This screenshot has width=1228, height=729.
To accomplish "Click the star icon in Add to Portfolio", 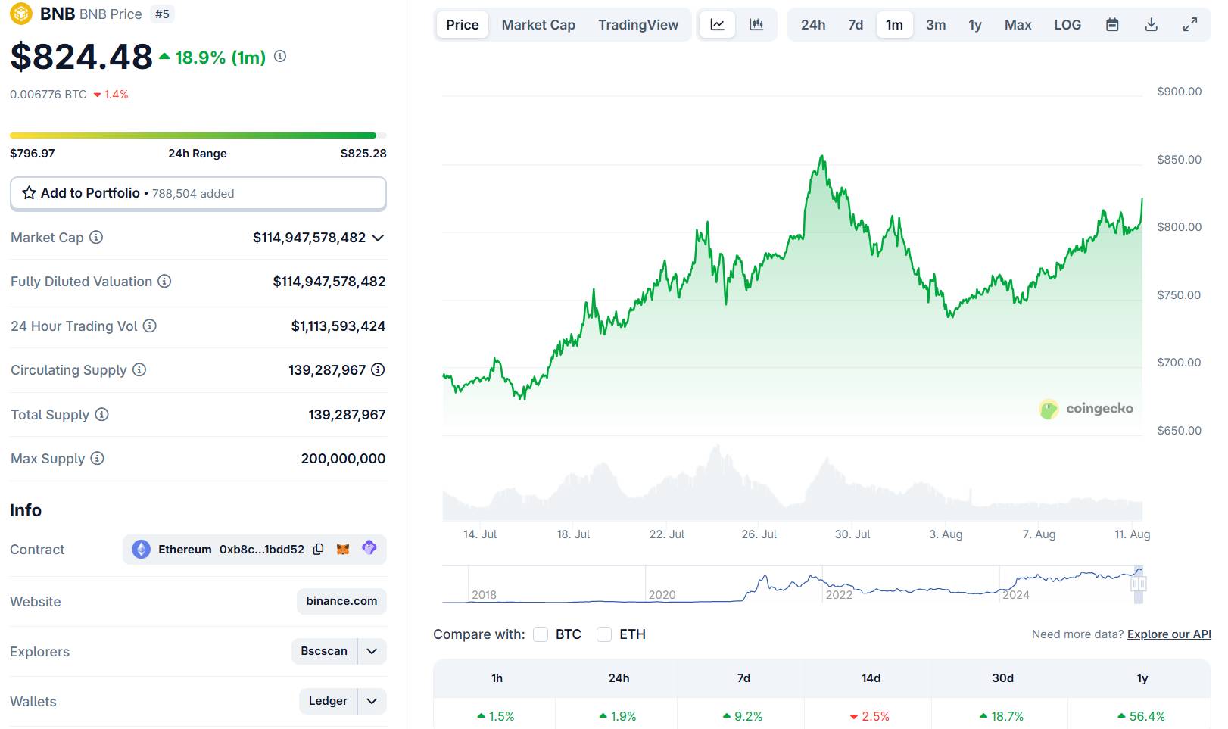I will coord(29,193).
